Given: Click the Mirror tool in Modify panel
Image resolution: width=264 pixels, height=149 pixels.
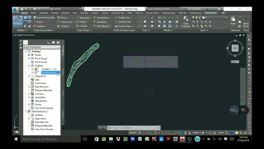Looking at the screenshot, I should click(165, 22).
